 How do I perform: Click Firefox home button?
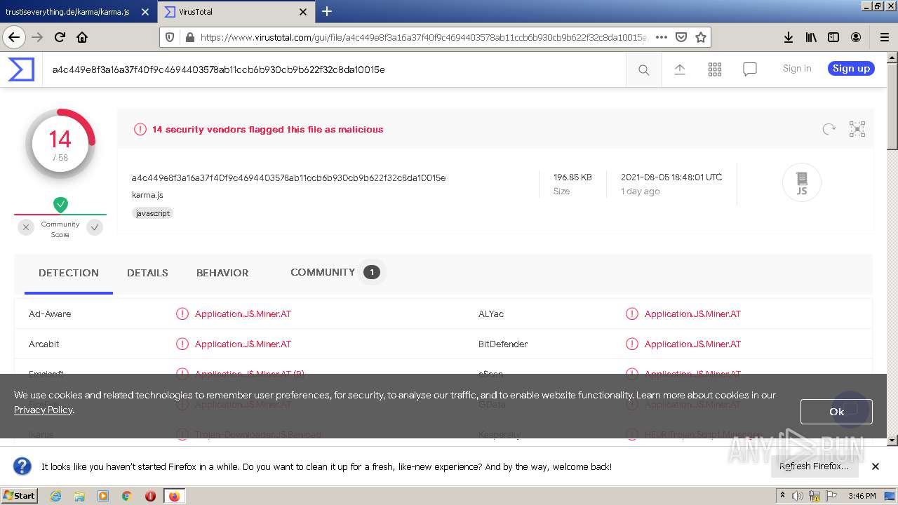coord(82,37)
